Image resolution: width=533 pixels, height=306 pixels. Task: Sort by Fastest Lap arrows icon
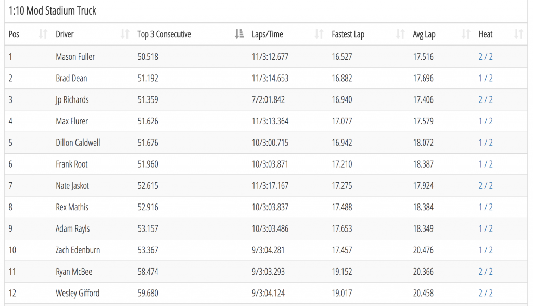[400, 34]
